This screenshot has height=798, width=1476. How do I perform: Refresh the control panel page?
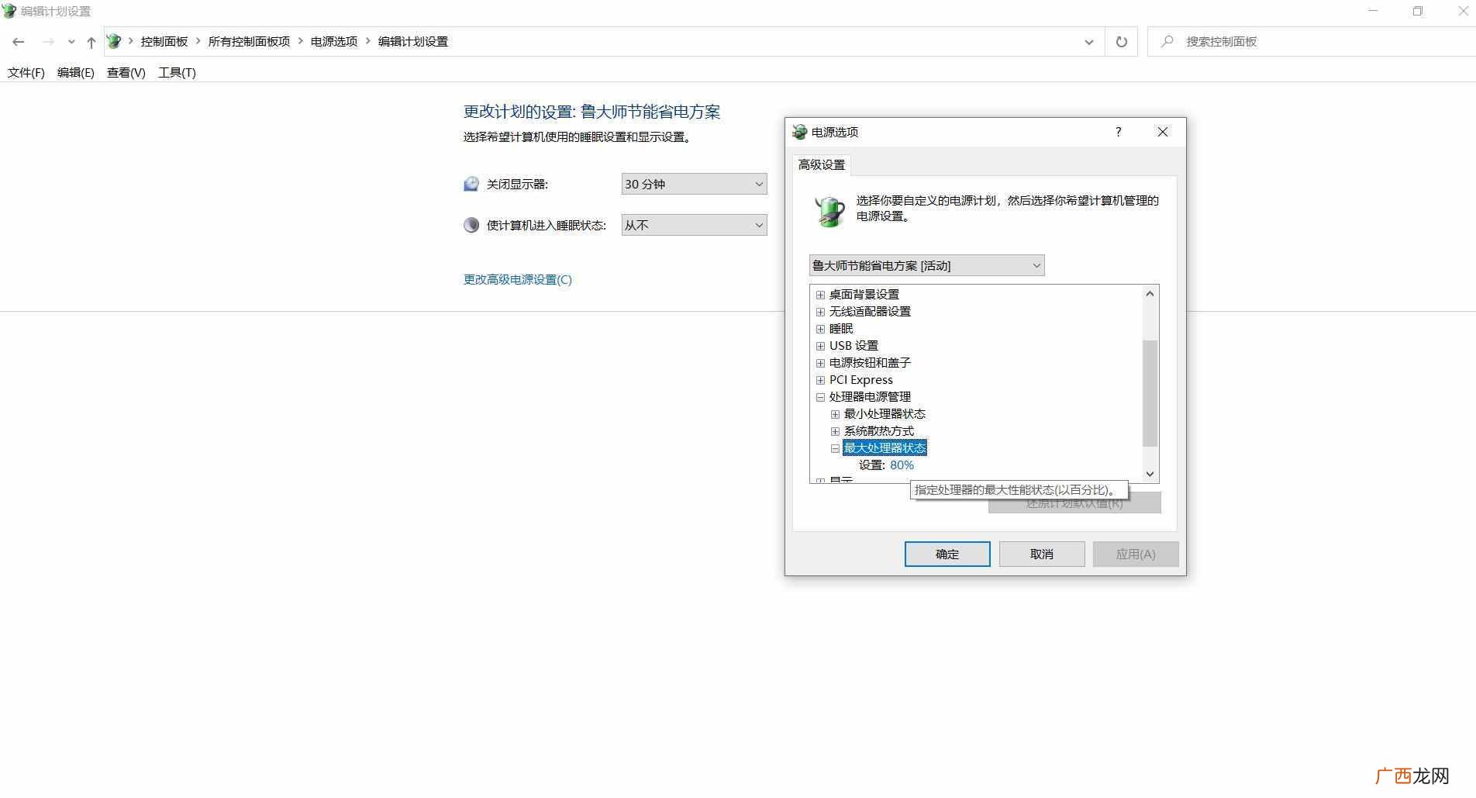pos(1121,42)
